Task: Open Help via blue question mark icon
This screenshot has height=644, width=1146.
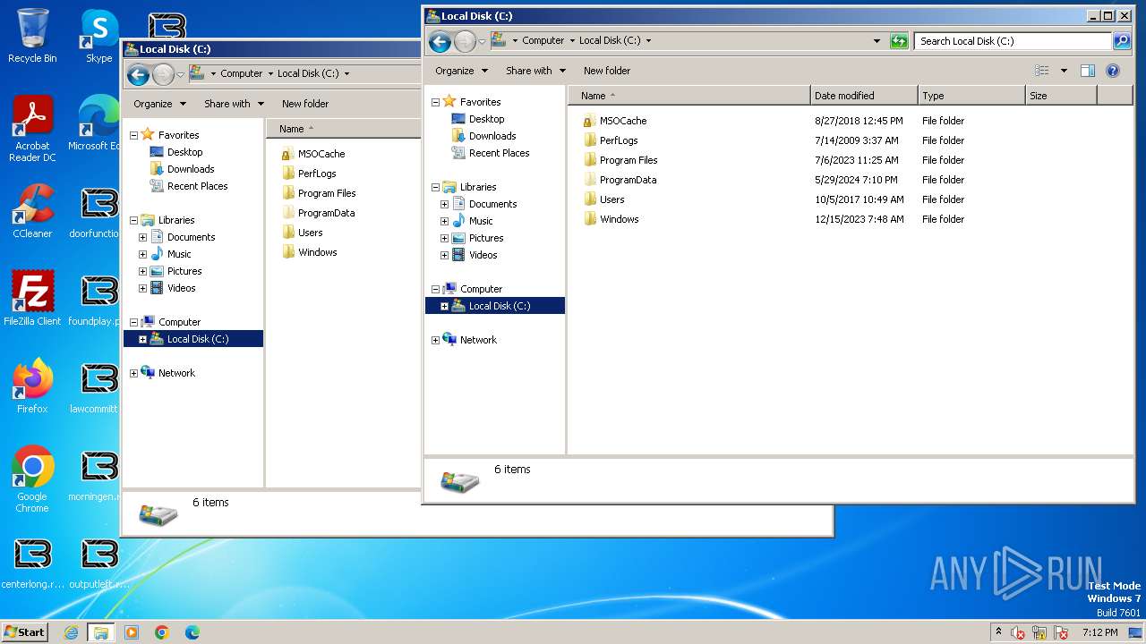Action: 1113,71
